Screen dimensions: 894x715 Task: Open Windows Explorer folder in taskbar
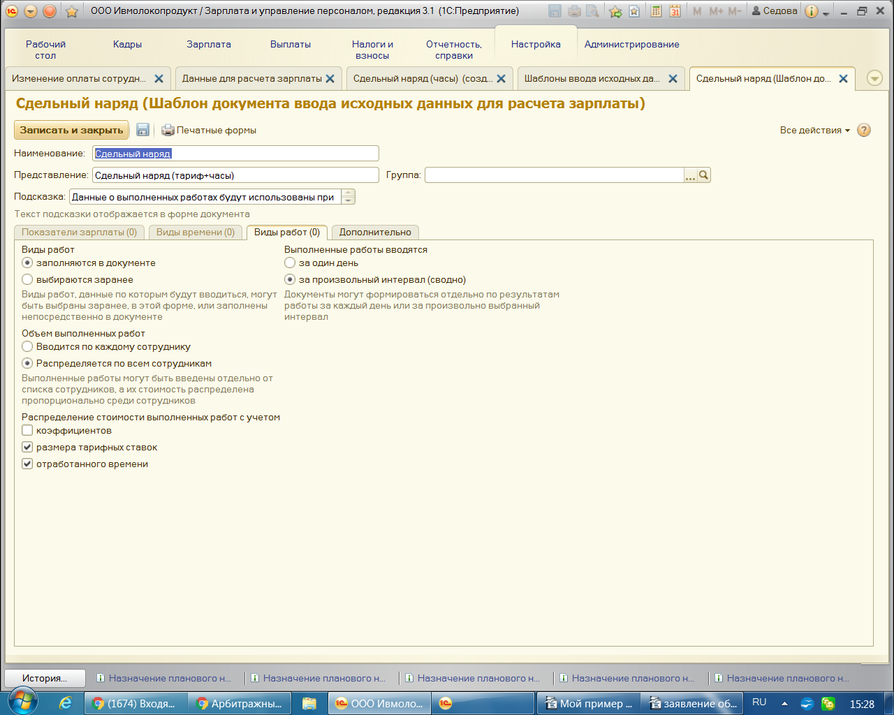click(x=309, y=703)
